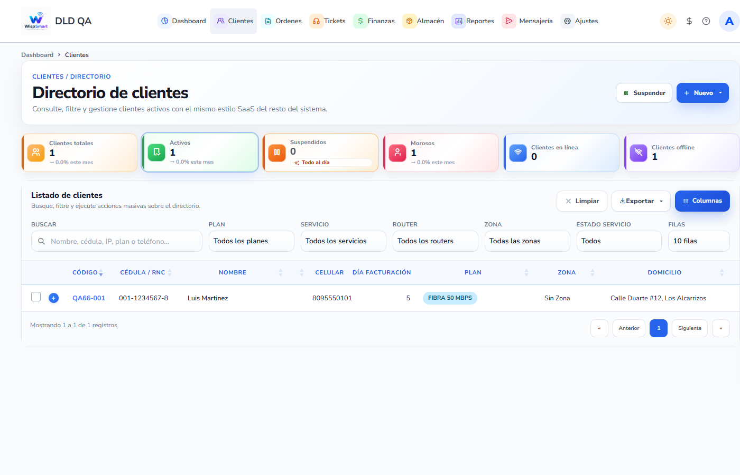Click the Clientes totales card icon
The image size is (740, 475).
tap(36, 153)
